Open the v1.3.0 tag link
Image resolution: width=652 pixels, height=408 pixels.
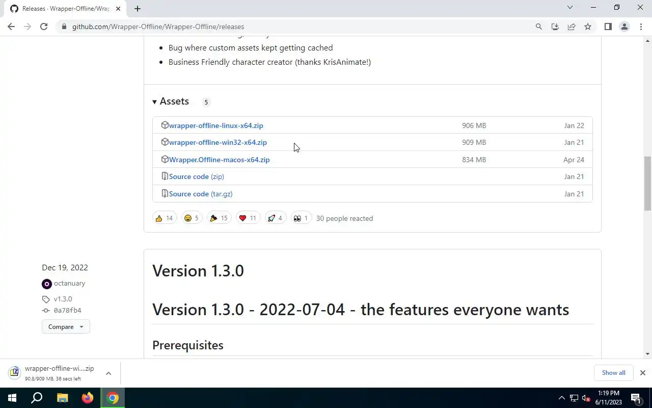click(63, 299)
